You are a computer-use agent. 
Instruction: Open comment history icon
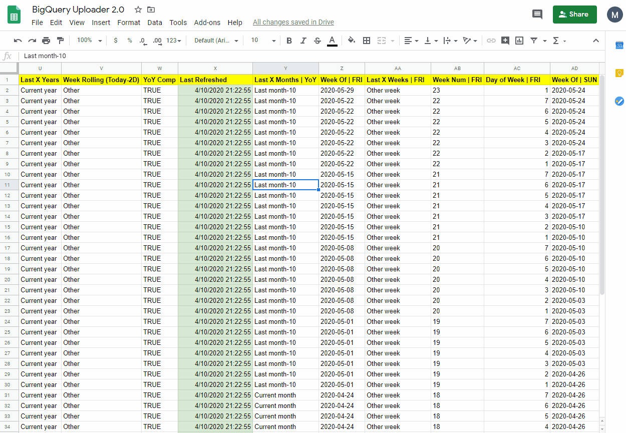(x=537, y=15)
